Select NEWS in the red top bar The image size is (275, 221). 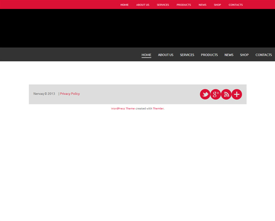click(203, 5)
